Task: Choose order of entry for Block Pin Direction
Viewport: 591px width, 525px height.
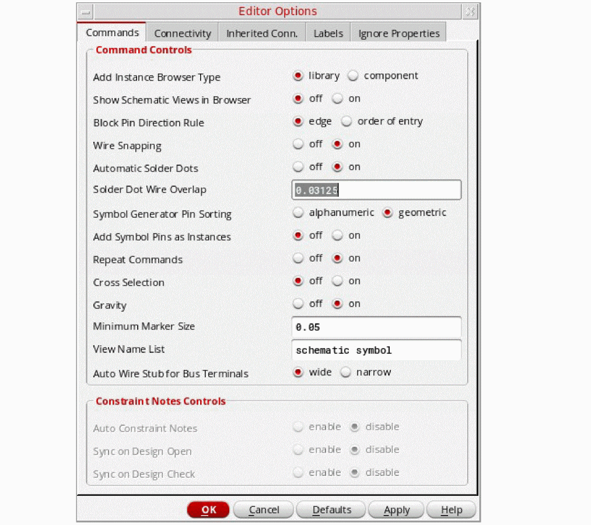Action: 346,121
